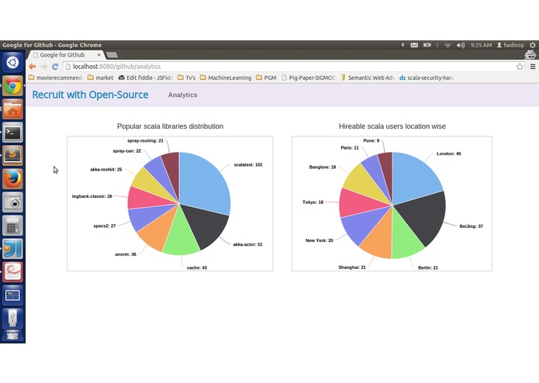Open the scala-security-han bookmark
The width and height of the screenshot is (539, 383).
[x=427, y=78]
